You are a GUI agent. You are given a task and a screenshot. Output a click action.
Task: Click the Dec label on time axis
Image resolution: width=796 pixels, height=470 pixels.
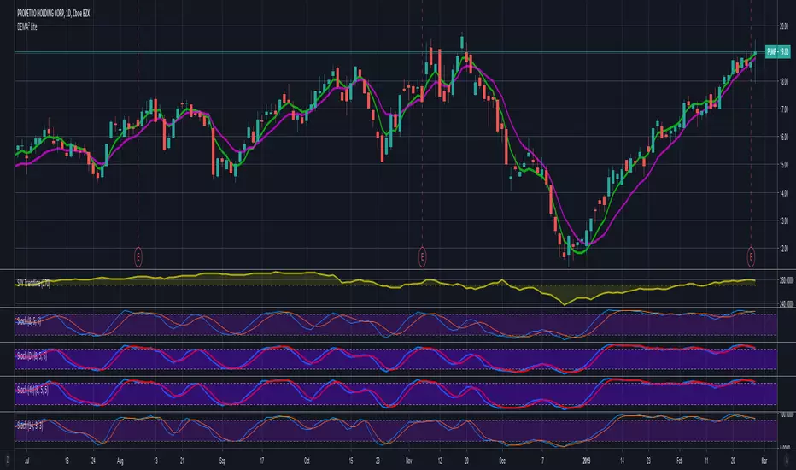pyautogui.click(x=502, y=461)
